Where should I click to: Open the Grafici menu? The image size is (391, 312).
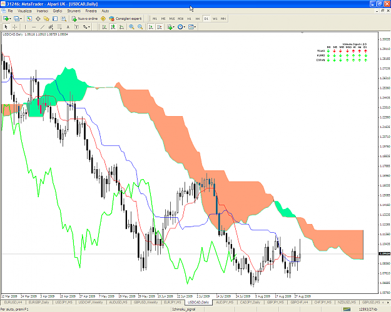[x=58, y=11]
